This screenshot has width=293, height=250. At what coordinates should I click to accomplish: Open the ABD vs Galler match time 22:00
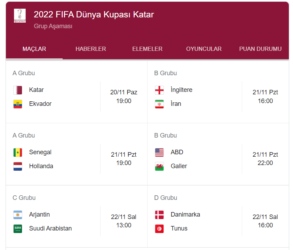pos(265,163)
